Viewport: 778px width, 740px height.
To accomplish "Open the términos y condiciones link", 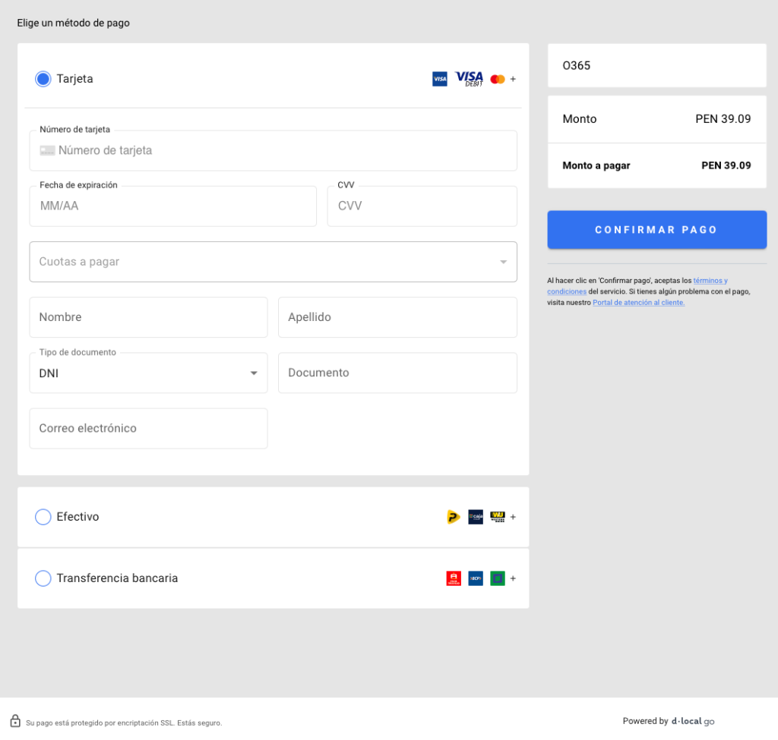I will coord(710,281).
